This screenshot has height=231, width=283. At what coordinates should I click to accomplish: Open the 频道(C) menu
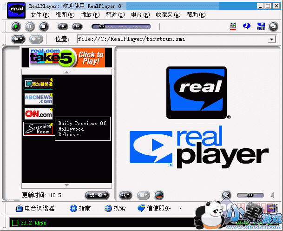115,14
